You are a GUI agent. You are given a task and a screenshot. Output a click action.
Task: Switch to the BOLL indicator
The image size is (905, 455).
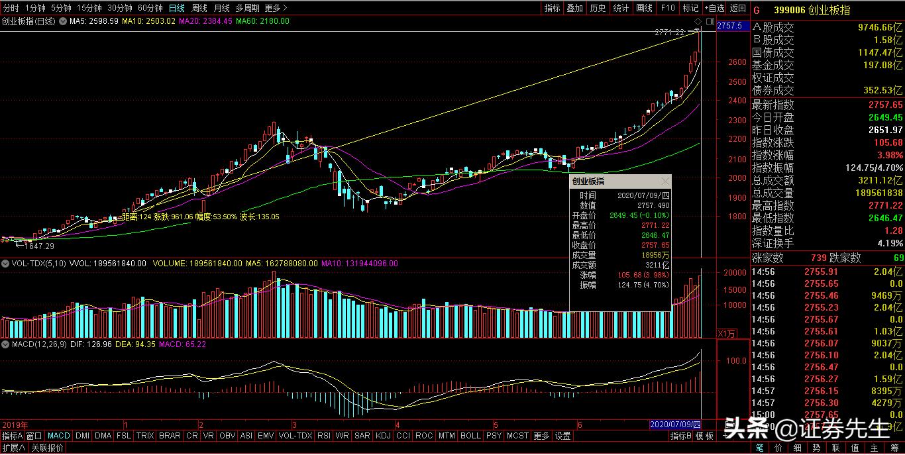[470, 436]
